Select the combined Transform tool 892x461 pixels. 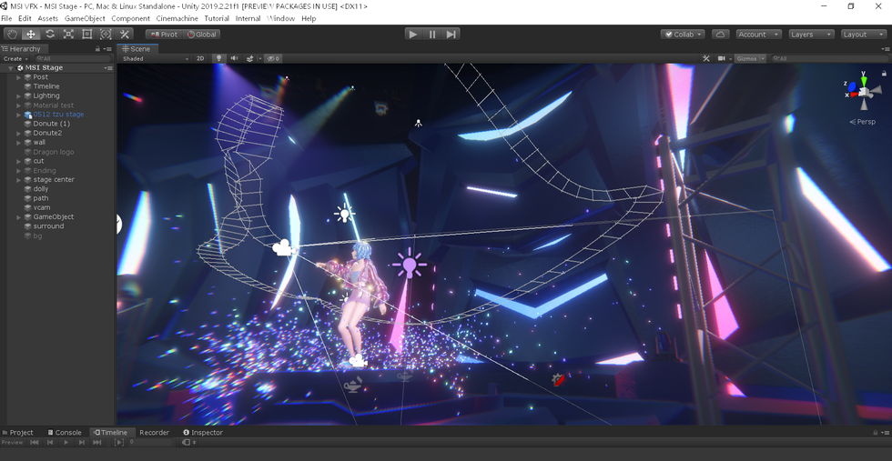[106, 35]
